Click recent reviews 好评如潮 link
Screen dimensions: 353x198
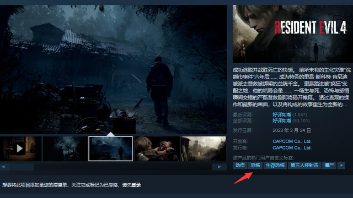[282, 115]
